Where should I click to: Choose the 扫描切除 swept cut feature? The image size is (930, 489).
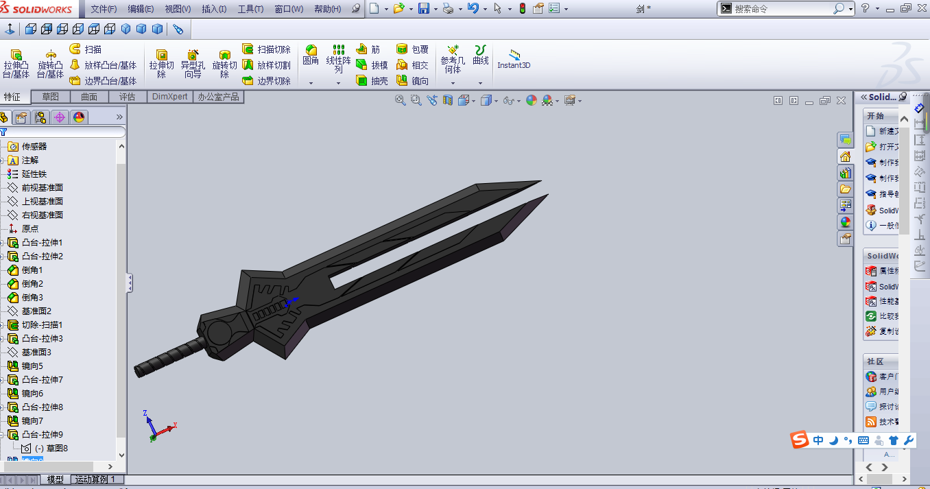(x=266, y=49)
